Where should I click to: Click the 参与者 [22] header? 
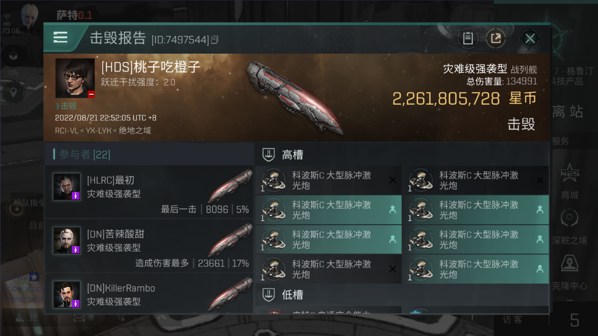click(85, 155)
